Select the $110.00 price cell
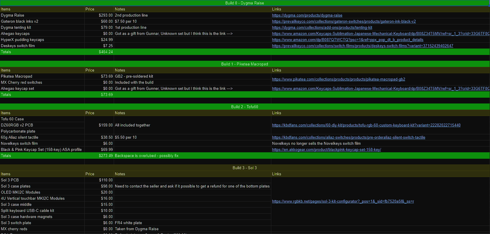Viewport: 490px width, 234px height. pyautogui.click(x=99, y=180)
